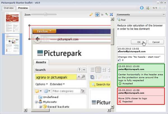Click the yellow "agrana or picturepark" search field
The width and height of the screenshot is (168, 114).
coord(56,77)
